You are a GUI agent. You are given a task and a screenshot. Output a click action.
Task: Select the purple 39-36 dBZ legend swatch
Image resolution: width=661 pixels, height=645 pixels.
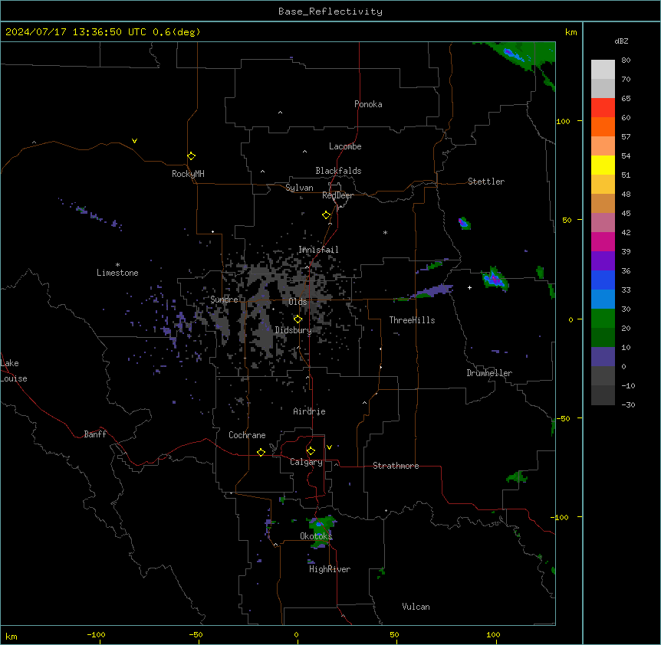point(603,261)
